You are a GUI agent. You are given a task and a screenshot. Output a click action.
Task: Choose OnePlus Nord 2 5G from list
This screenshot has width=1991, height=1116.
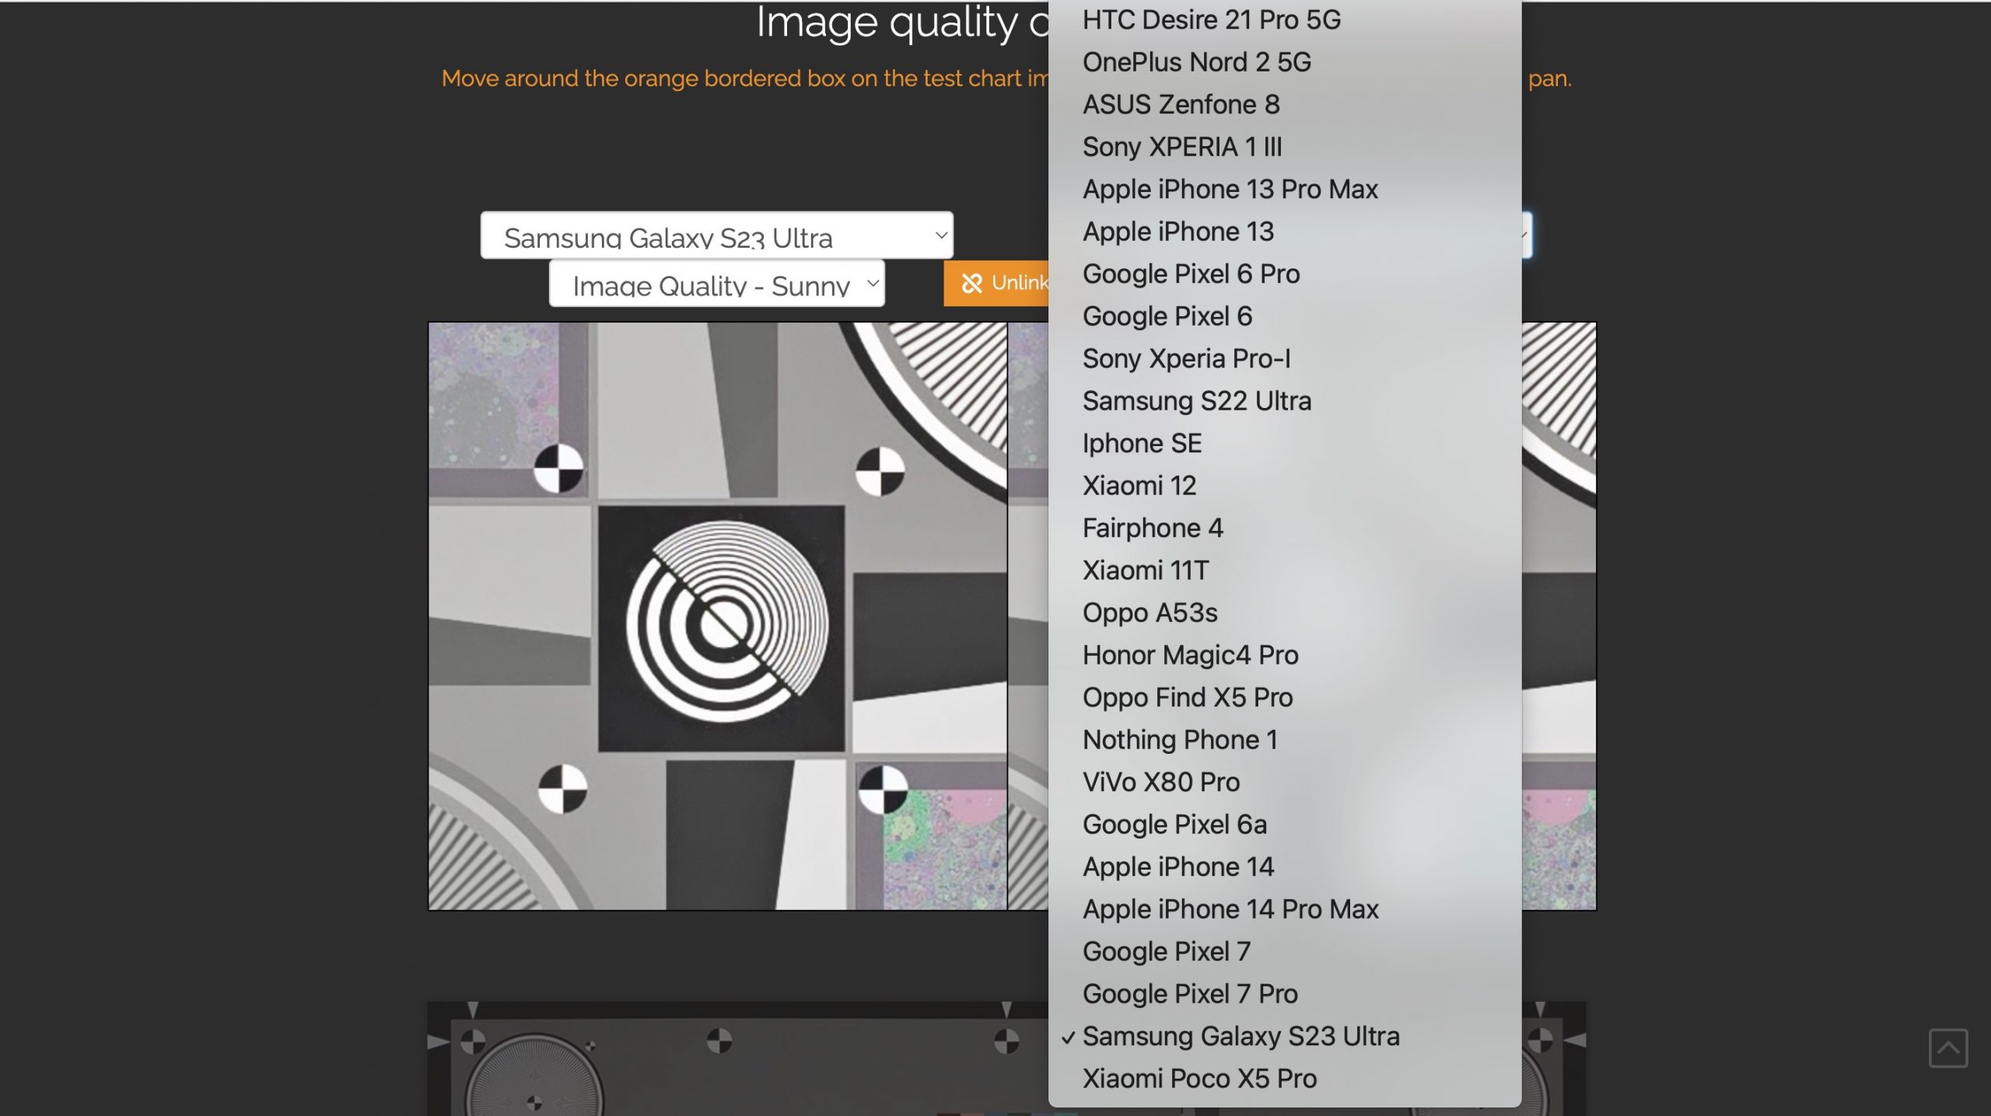click(x=1196, y=62)
